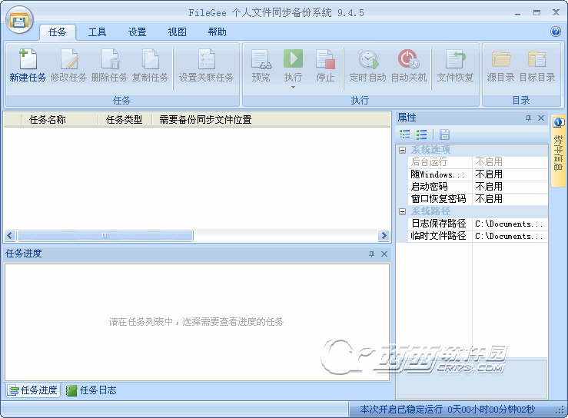Viewport: 568px width, 418px height.
Task: Click the 任务名称 column header
Action: pyautogui.click(x=60, y=120)
